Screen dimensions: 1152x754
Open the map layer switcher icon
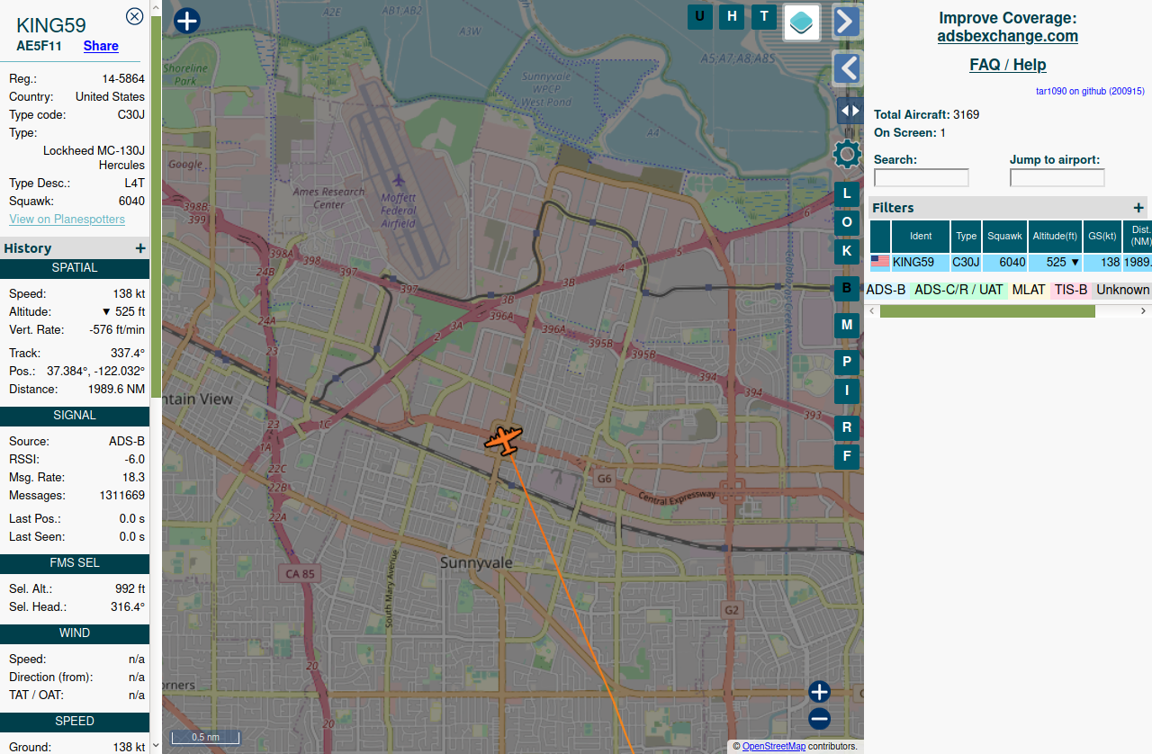(802, 22)
